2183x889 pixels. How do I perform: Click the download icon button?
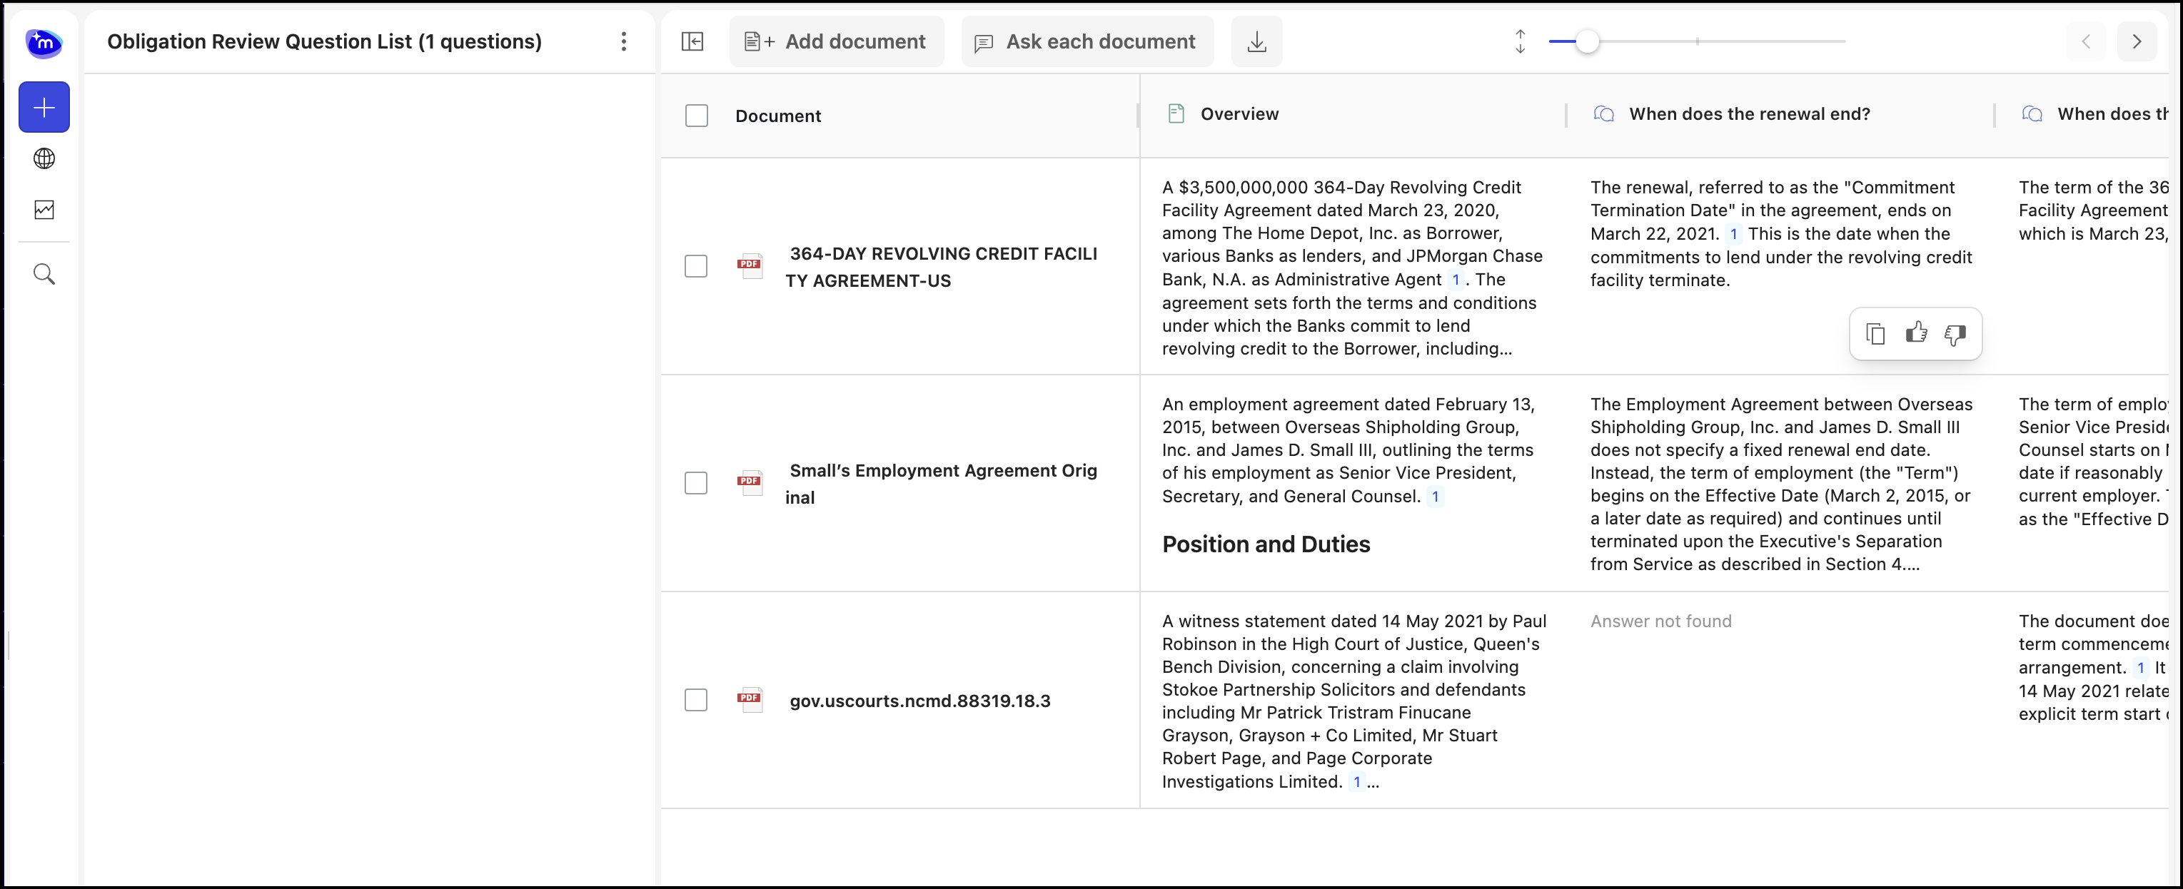1256,41
